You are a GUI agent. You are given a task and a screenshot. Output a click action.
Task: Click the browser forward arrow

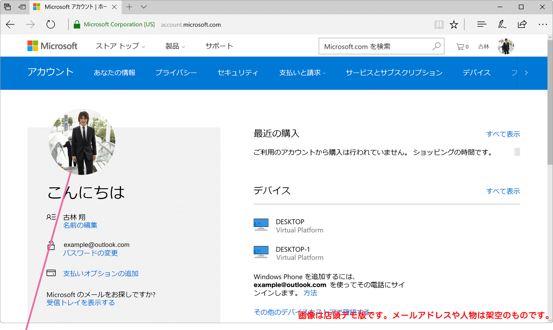click(30, 25)
